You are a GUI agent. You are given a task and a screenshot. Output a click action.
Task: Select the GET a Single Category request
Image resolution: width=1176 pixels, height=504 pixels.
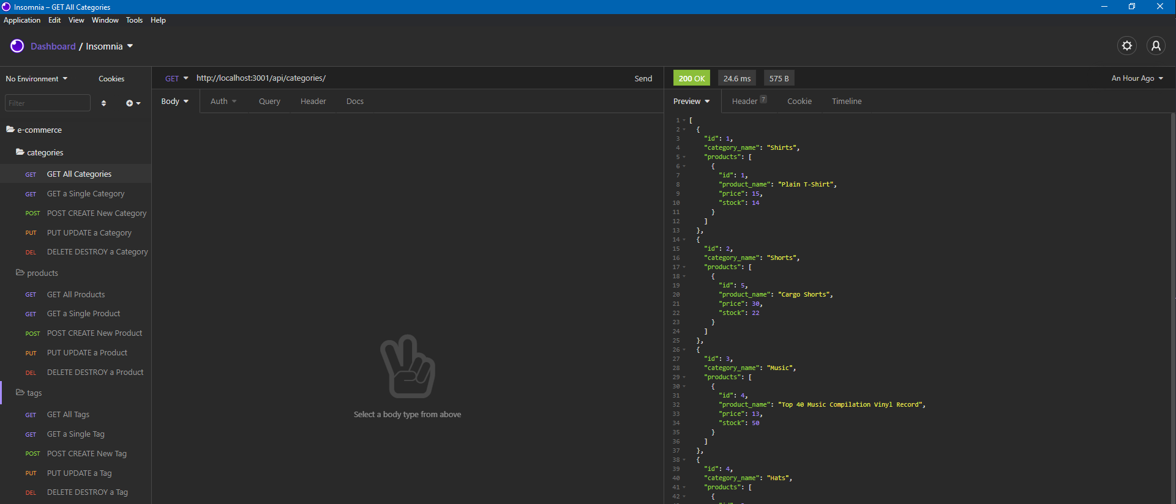coord(75,193)
